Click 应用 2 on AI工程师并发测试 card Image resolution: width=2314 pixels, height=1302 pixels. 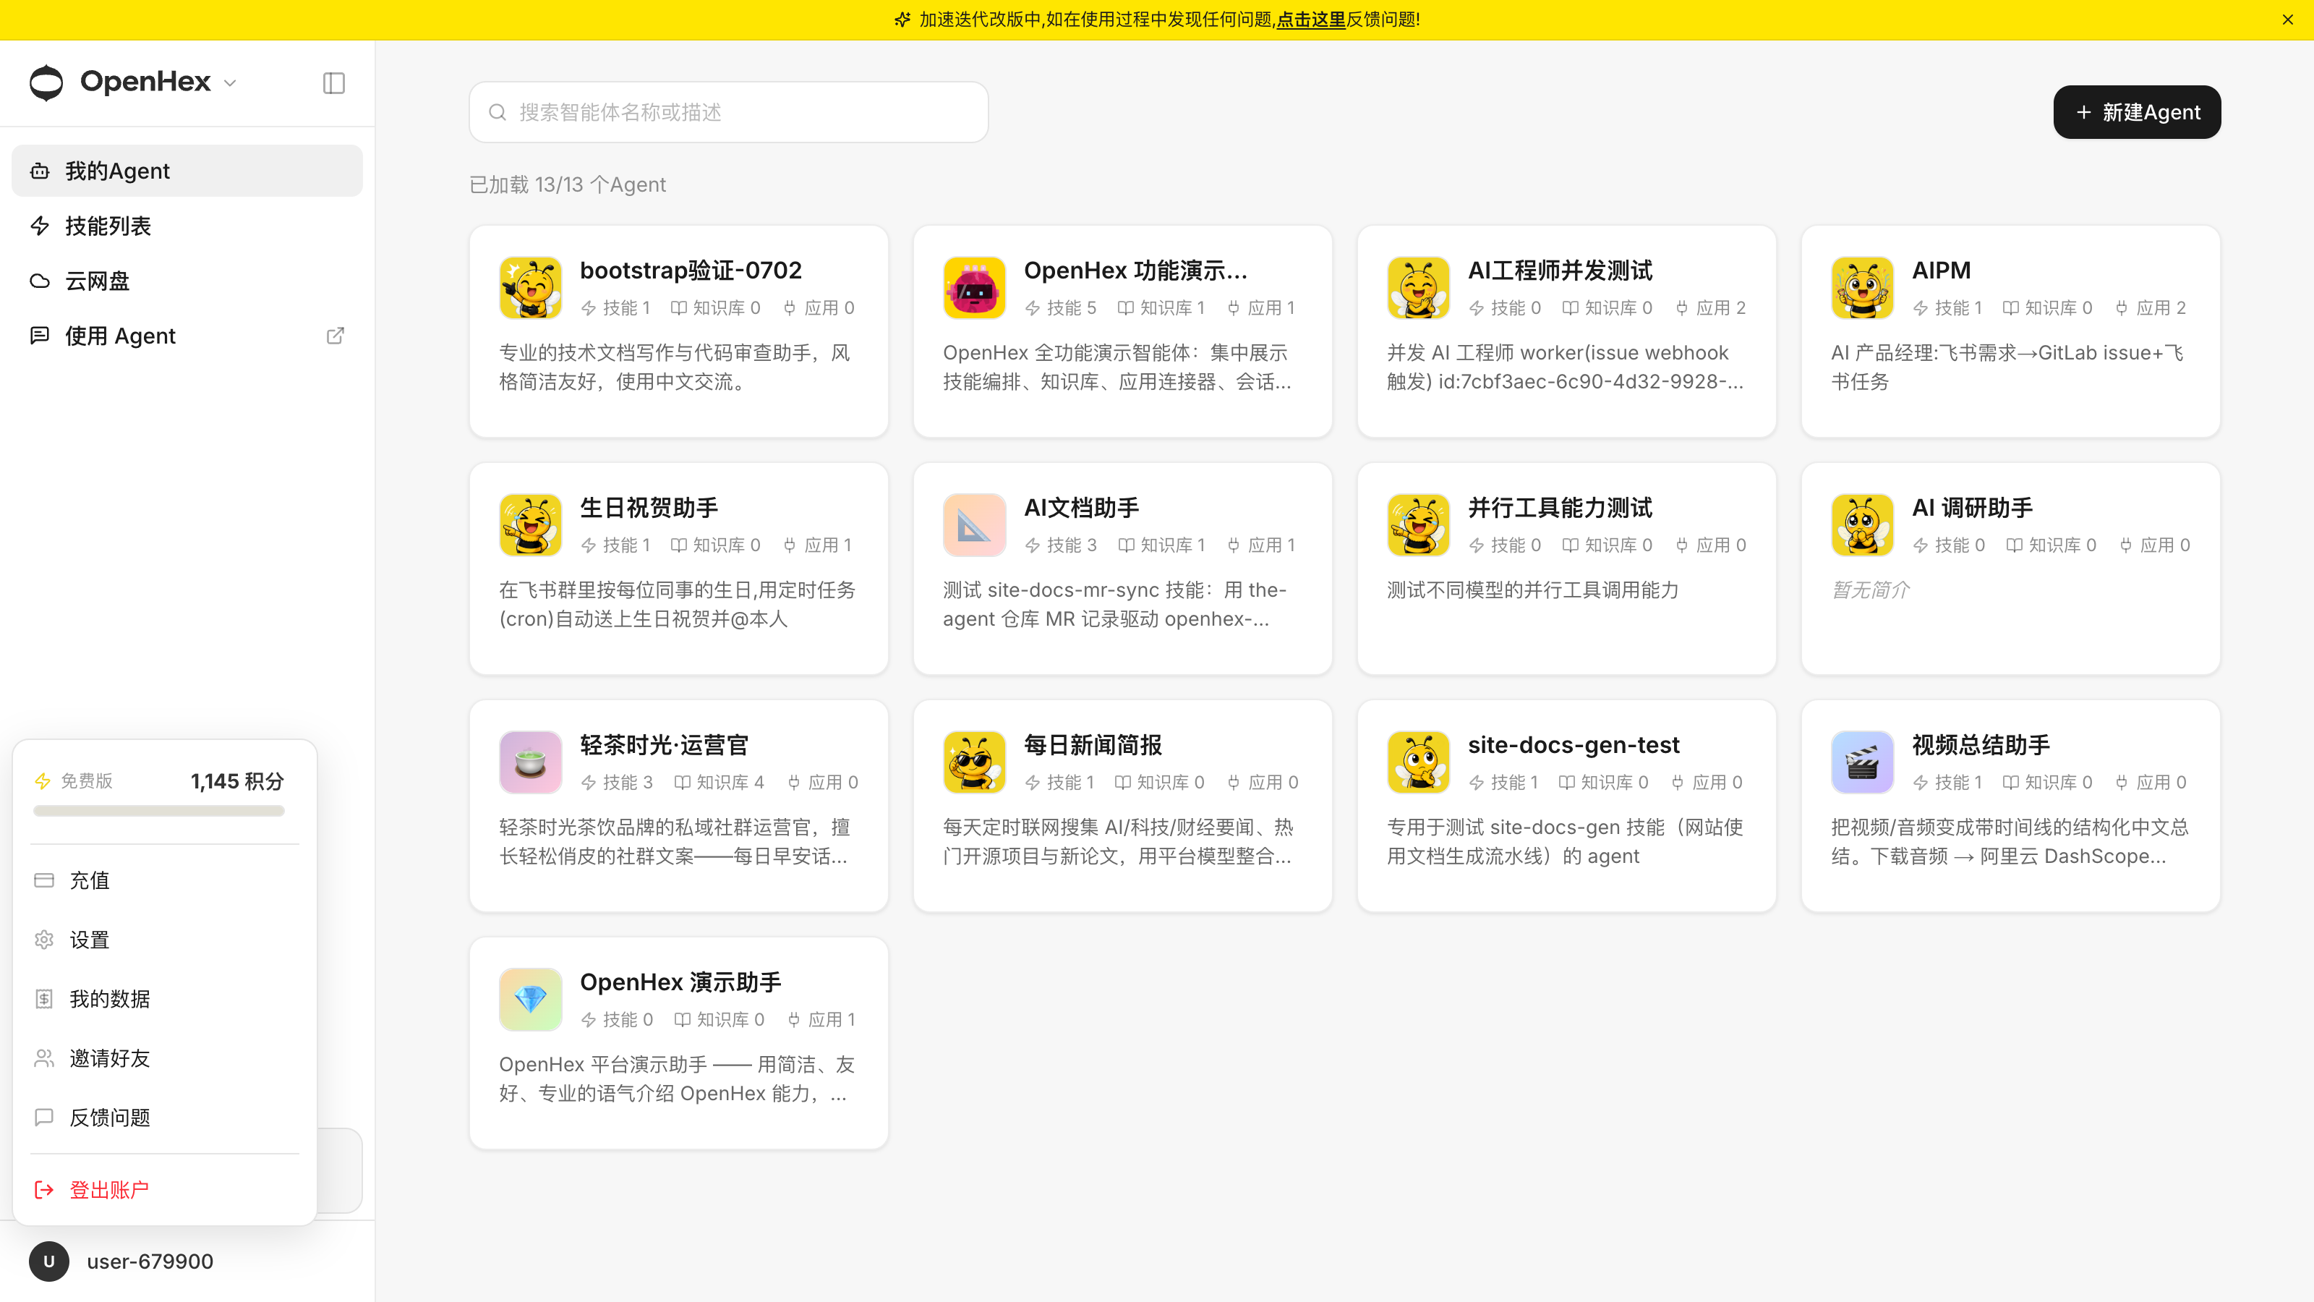point(1710,308)
